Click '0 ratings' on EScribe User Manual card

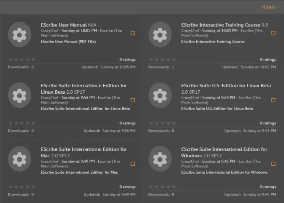click(127, 59)
